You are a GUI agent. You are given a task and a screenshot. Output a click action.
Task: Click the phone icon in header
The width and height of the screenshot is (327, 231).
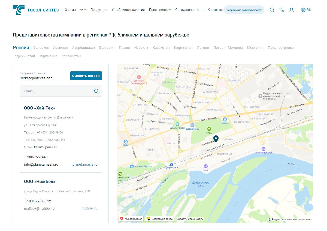(x=282, y=10)
